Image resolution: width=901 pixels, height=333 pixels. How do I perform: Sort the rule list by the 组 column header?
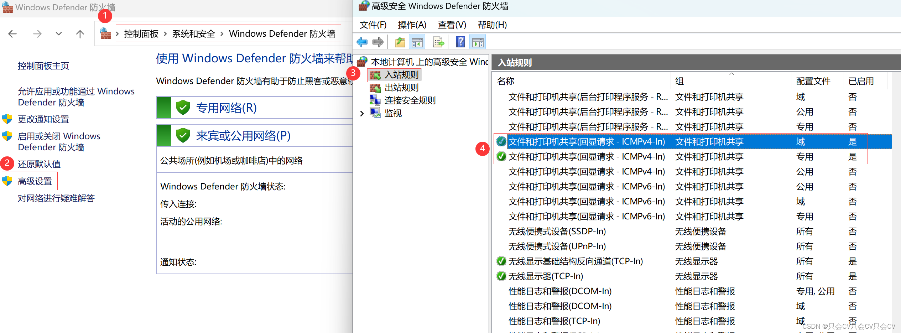(731, 81)
